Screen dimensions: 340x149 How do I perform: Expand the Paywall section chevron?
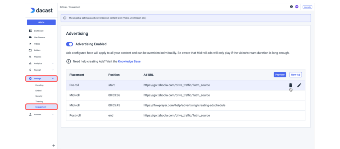pyautogui.click(x=52, y=70)
